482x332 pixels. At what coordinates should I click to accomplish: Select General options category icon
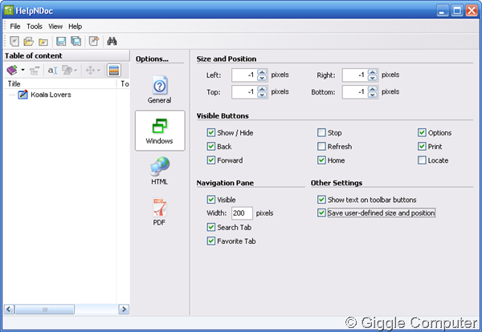coord(160,89)
